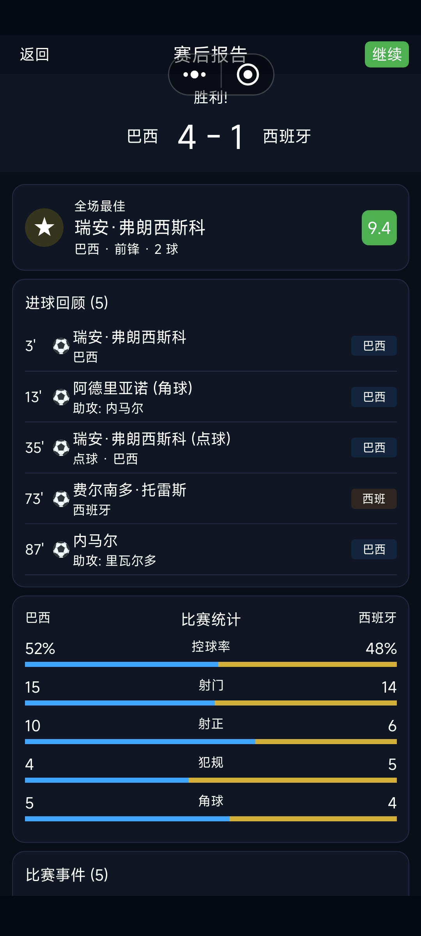Screen dimensions: 421x936
Task: Tap the football icon at 73' goal
Action: (61, 499)
